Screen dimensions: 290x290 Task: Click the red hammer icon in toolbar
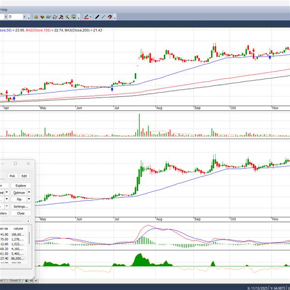60,17
